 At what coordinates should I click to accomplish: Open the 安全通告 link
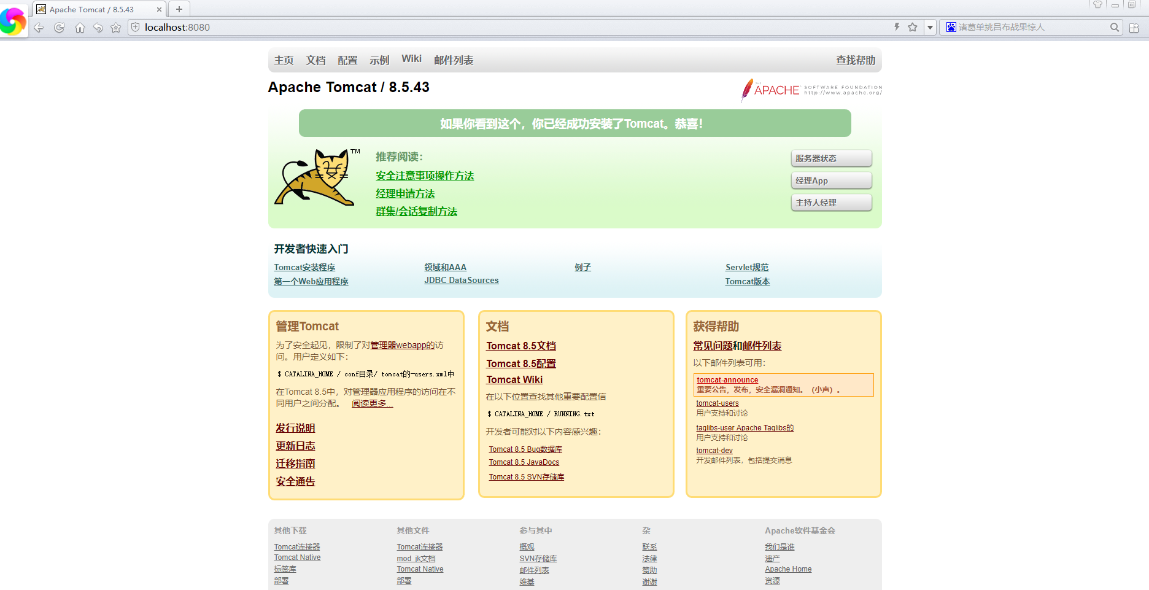295,482
